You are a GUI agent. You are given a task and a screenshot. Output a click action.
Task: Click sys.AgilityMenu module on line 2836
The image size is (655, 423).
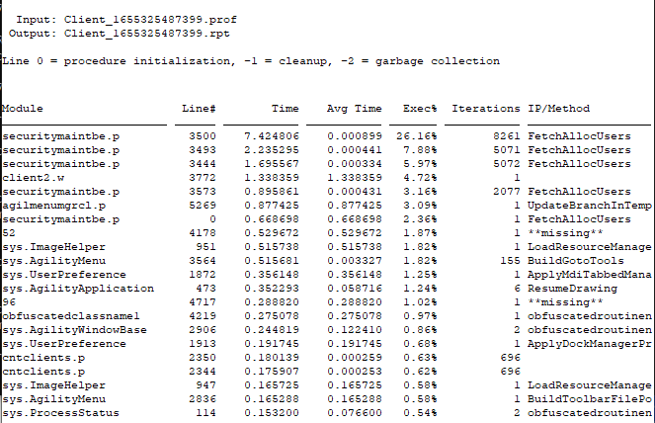[x=53, y=399]
